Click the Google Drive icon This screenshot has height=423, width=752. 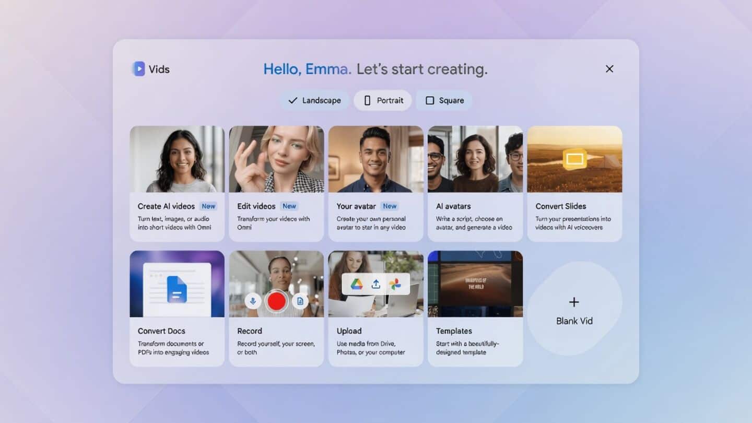coord(356,284)
